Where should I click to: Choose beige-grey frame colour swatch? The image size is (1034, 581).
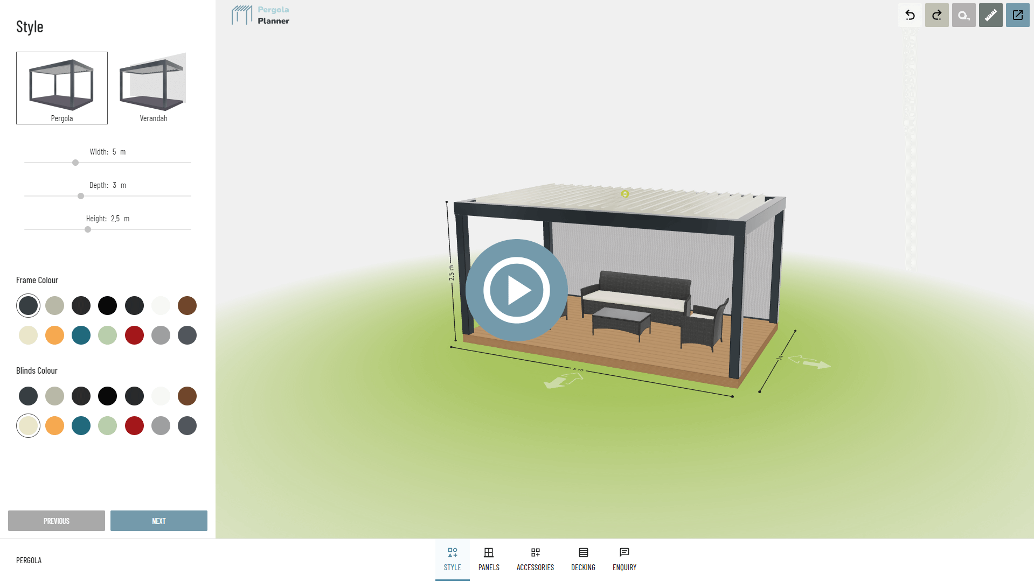(x=54, y=306)
